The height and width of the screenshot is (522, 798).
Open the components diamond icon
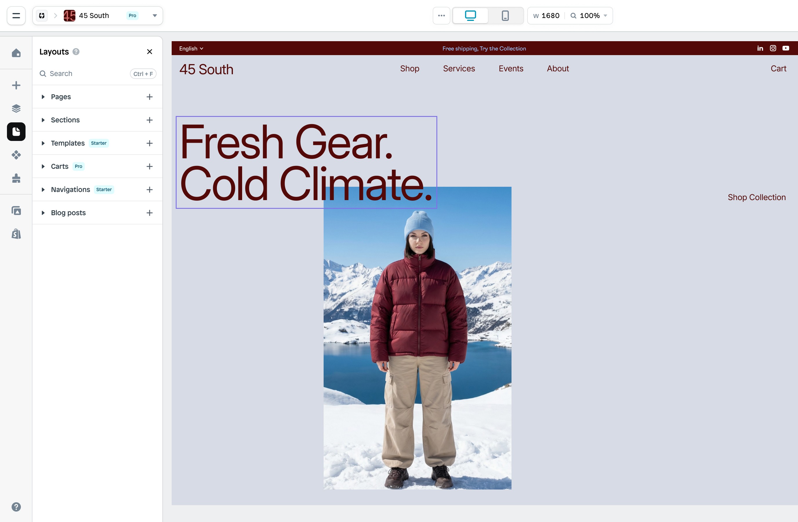click(16, 155)
